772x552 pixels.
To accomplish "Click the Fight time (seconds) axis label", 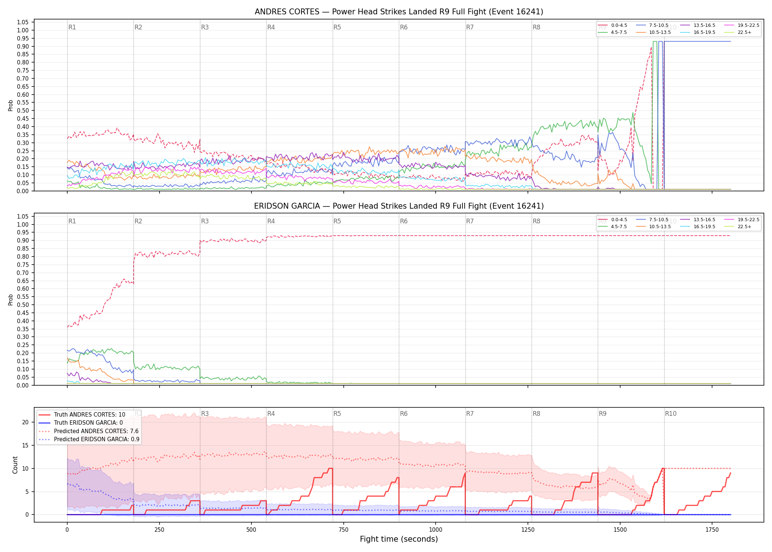I will pyautogui.click(x=399, y=539).
